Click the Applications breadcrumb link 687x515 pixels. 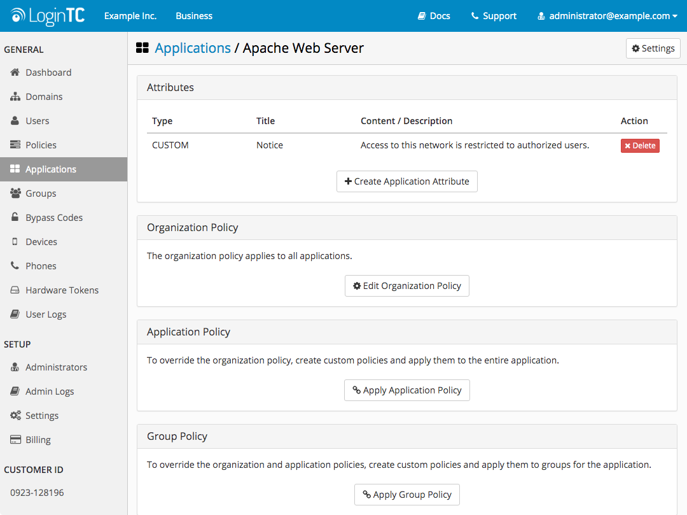point(193,48)
